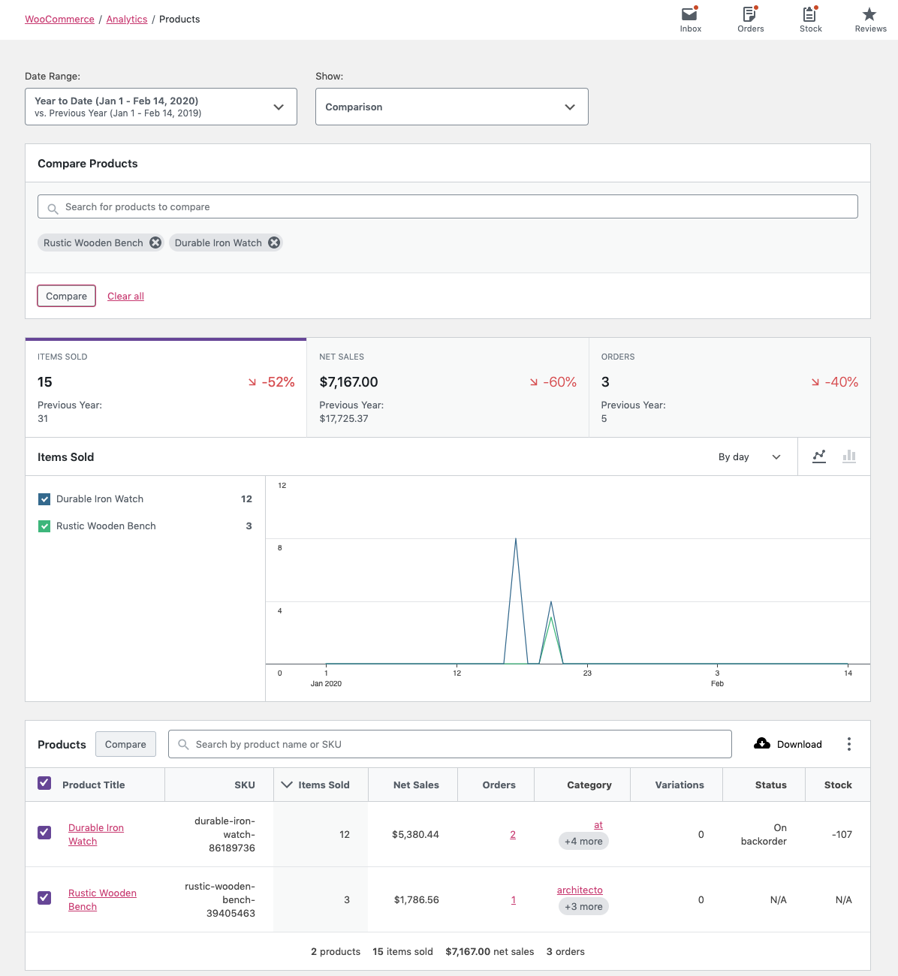Switch the Items Sold chart to bar chart view

pos(848,456)
